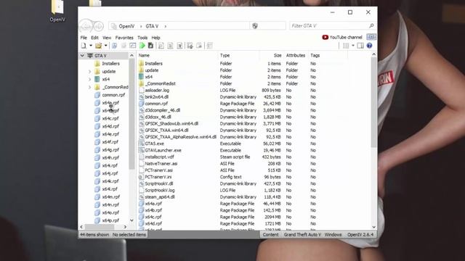This screenshot has height=261, width=465.
Task: Click the toolbar icon left of green arrow
Action: coord(132,46)
